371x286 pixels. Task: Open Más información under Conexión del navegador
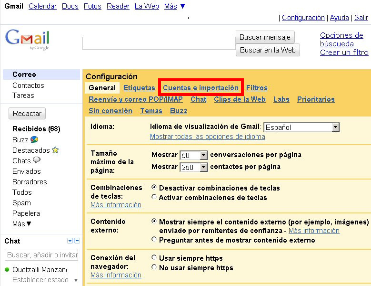click(x=116, y=275)
